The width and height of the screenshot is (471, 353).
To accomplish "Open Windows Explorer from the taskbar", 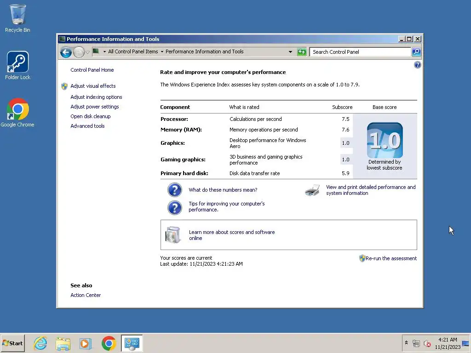I will click(x=63, y=343).
